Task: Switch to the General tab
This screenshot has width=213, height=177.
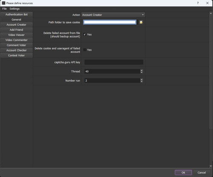Action: tap(17, 20)
